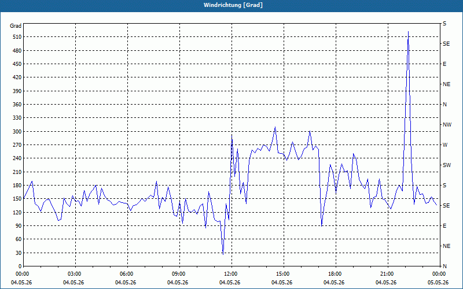Image resolution: width=463 pixels, height=289 pixels.
Task: Select the 04.05.26 date under 21:00
Action: click(x=386, y=283)
